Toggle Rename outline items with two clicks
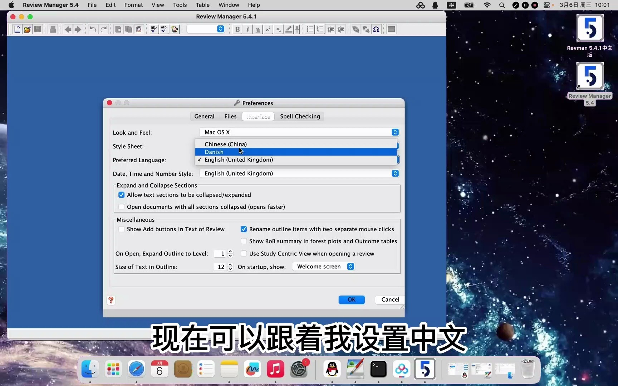The width and height of the screenshot is (618, 386). [x=244, y=229]
